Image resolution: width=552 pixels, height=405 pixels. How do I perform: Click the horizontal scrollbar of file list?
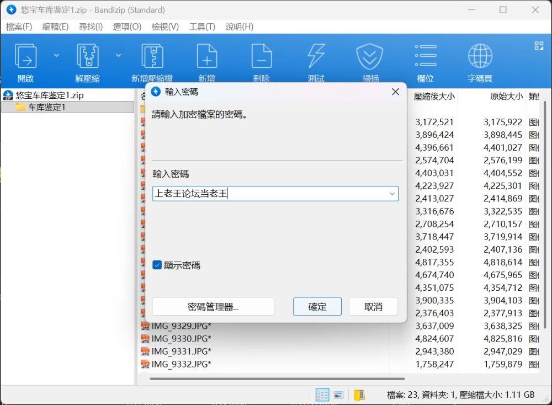[277, 379]
